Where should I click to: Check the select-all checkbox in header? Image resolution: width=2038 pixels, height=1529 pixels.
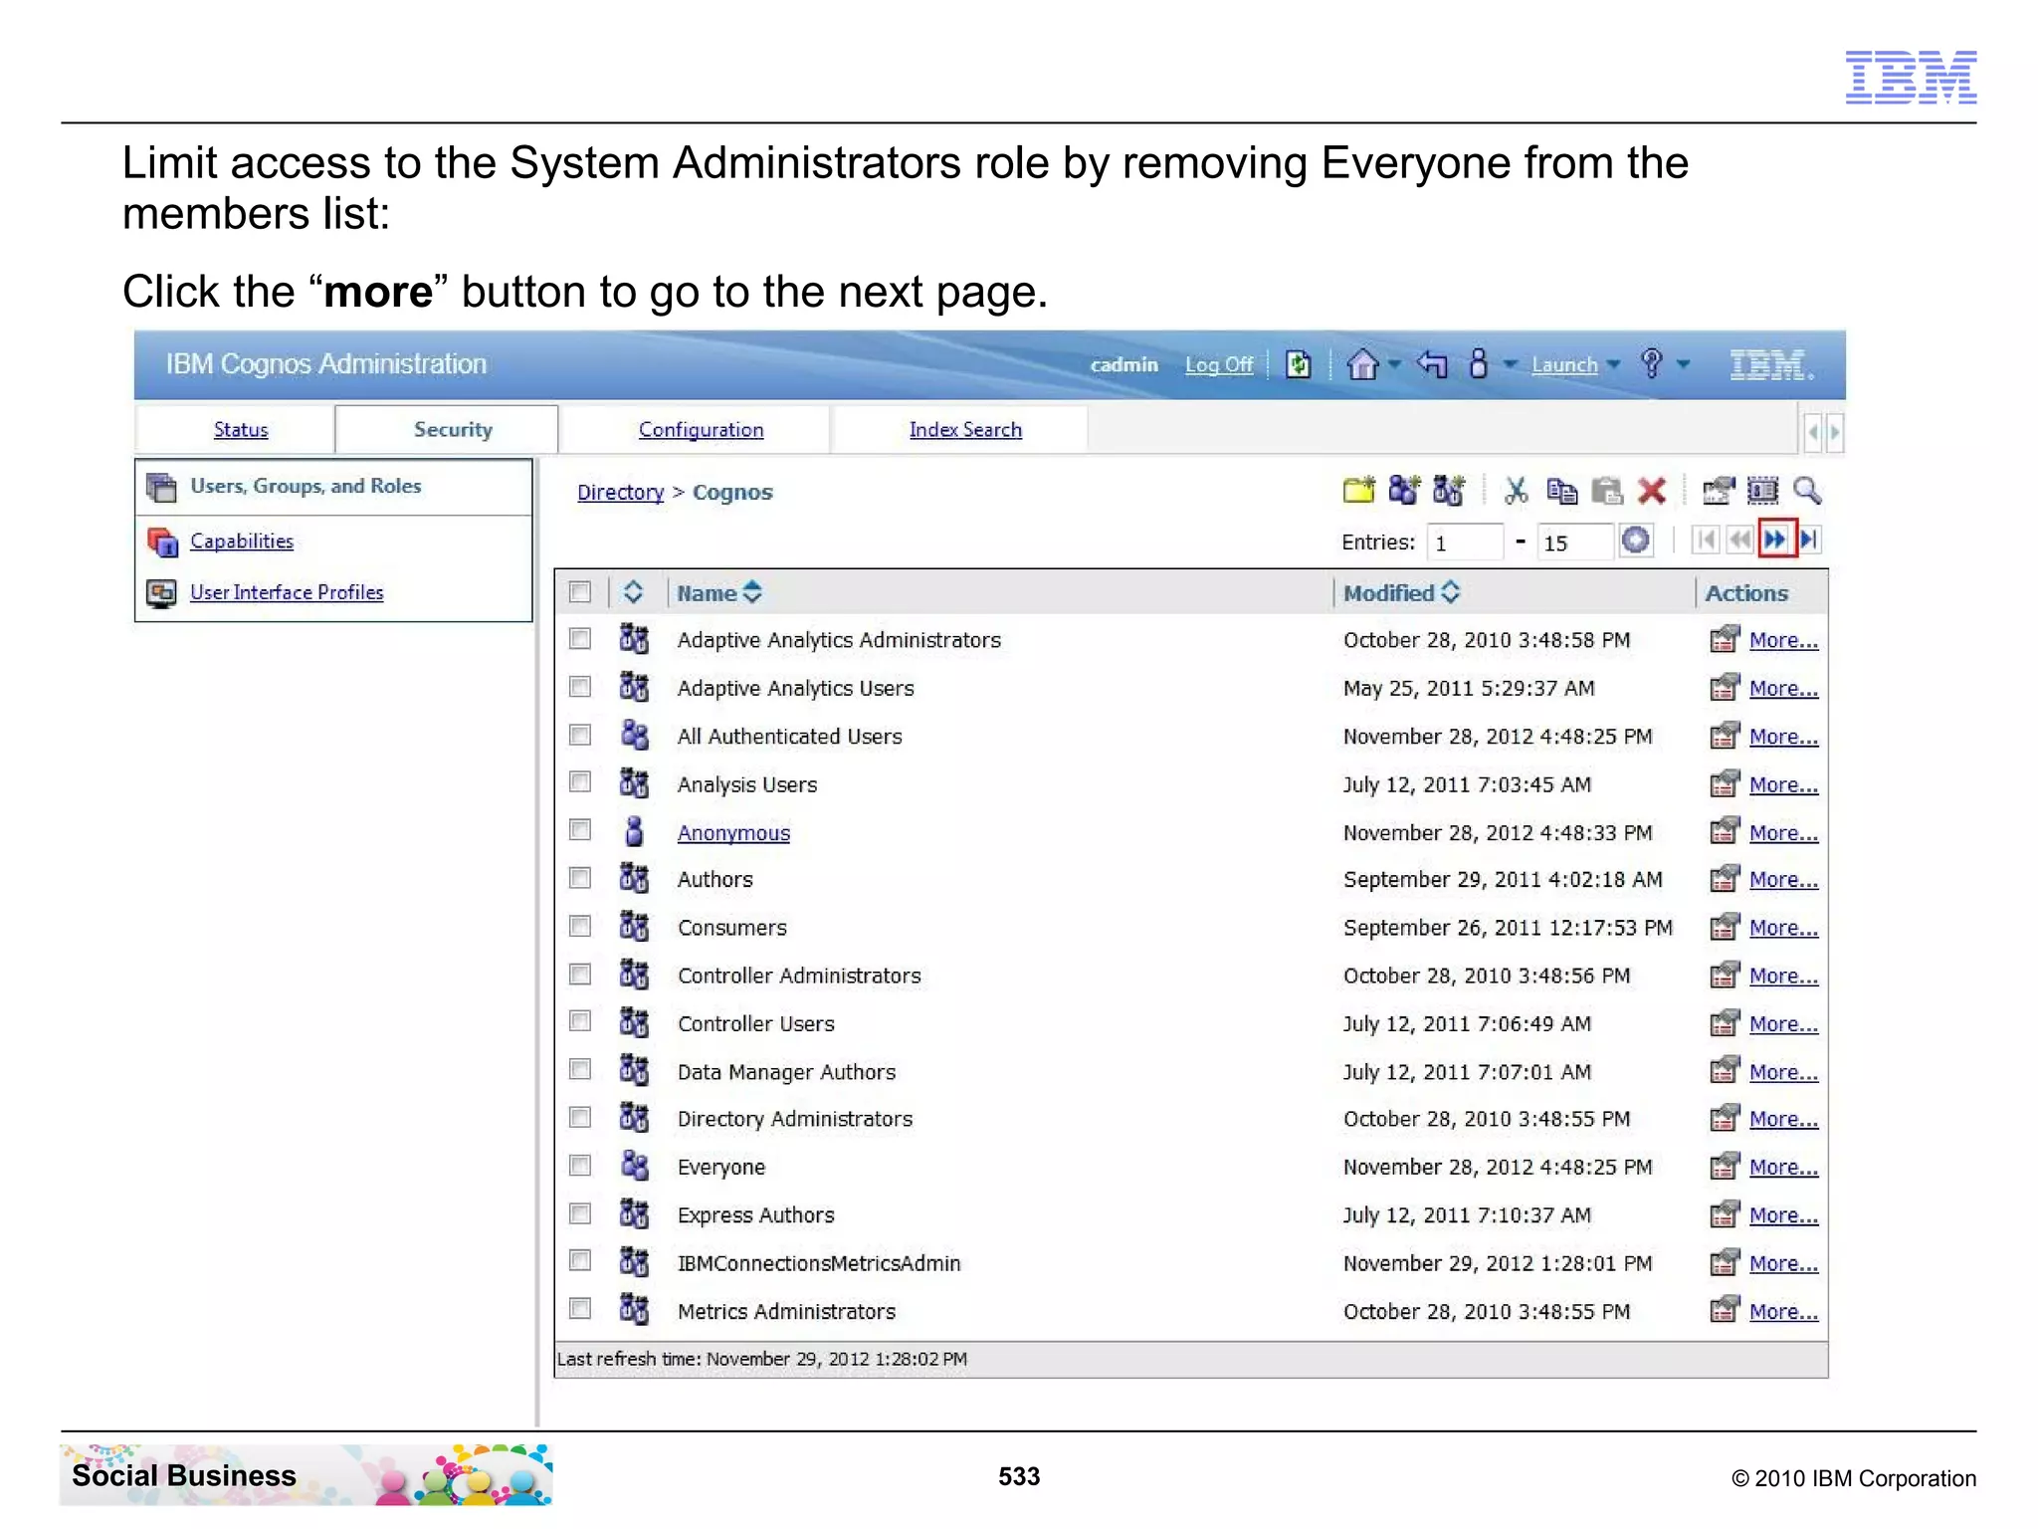pos(580,592)
